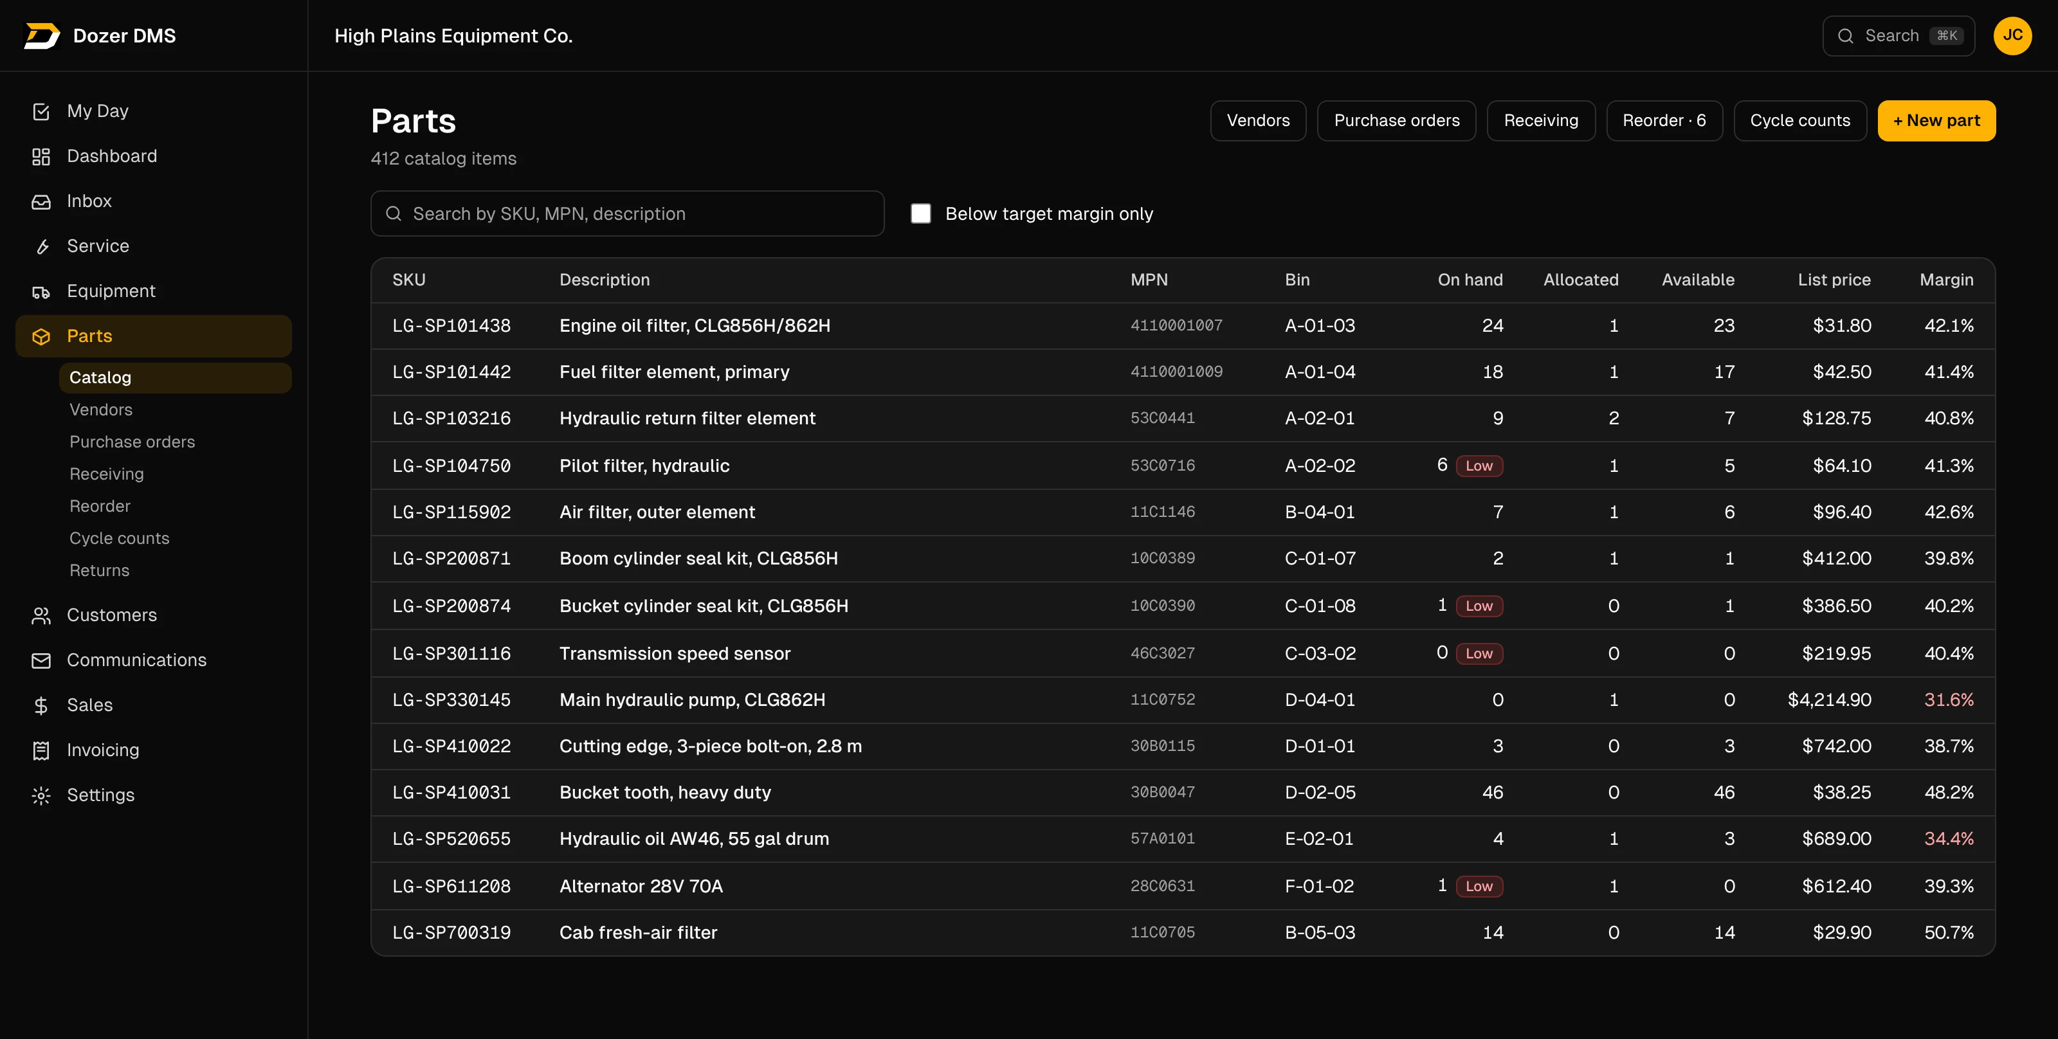Open the Settings gear icon
The width and height of the screenshot is (2058, 1039).
(41, 795)
